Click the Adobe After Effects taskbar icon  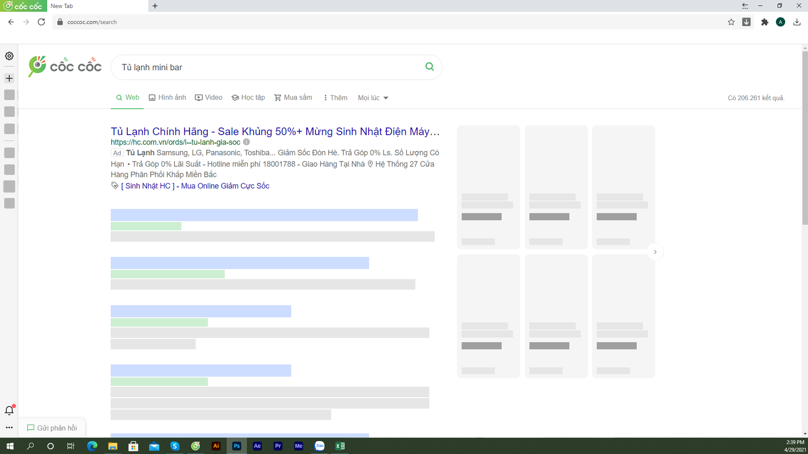(257, 446)
